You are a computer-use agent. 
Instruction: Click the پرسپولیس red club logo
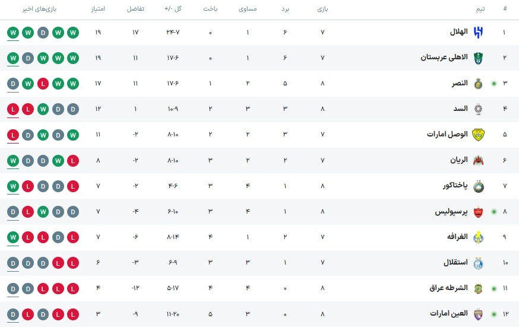[478, 212]
